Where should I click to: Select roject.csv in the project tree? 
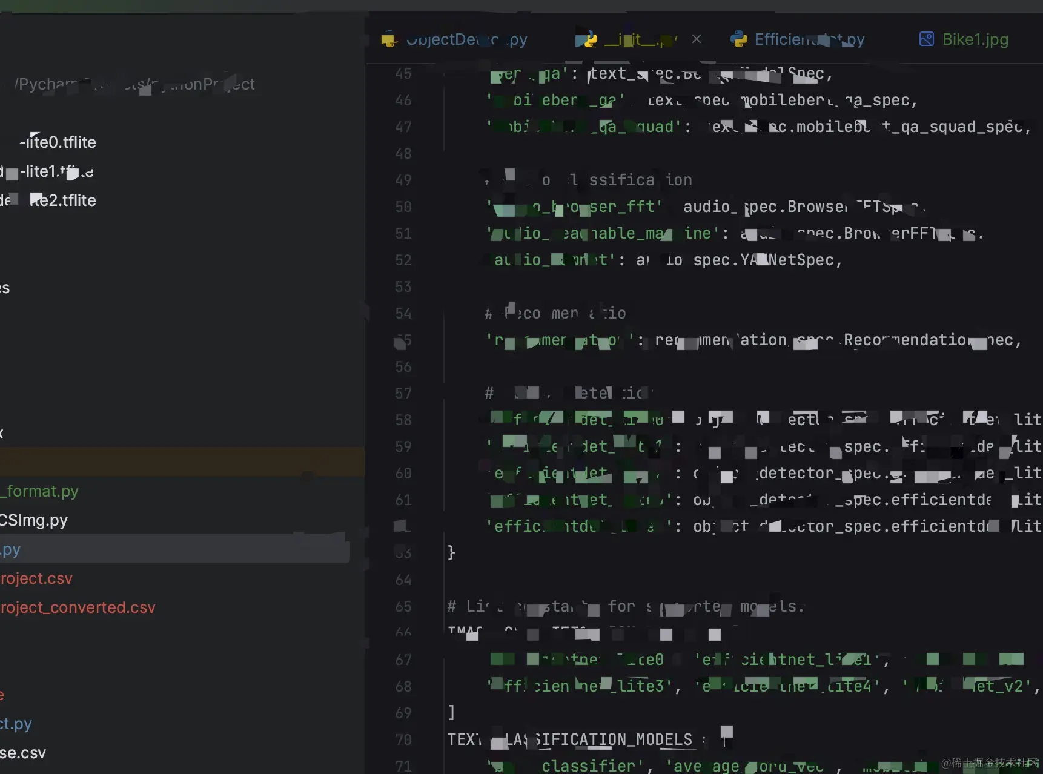[x=36, y=578]
